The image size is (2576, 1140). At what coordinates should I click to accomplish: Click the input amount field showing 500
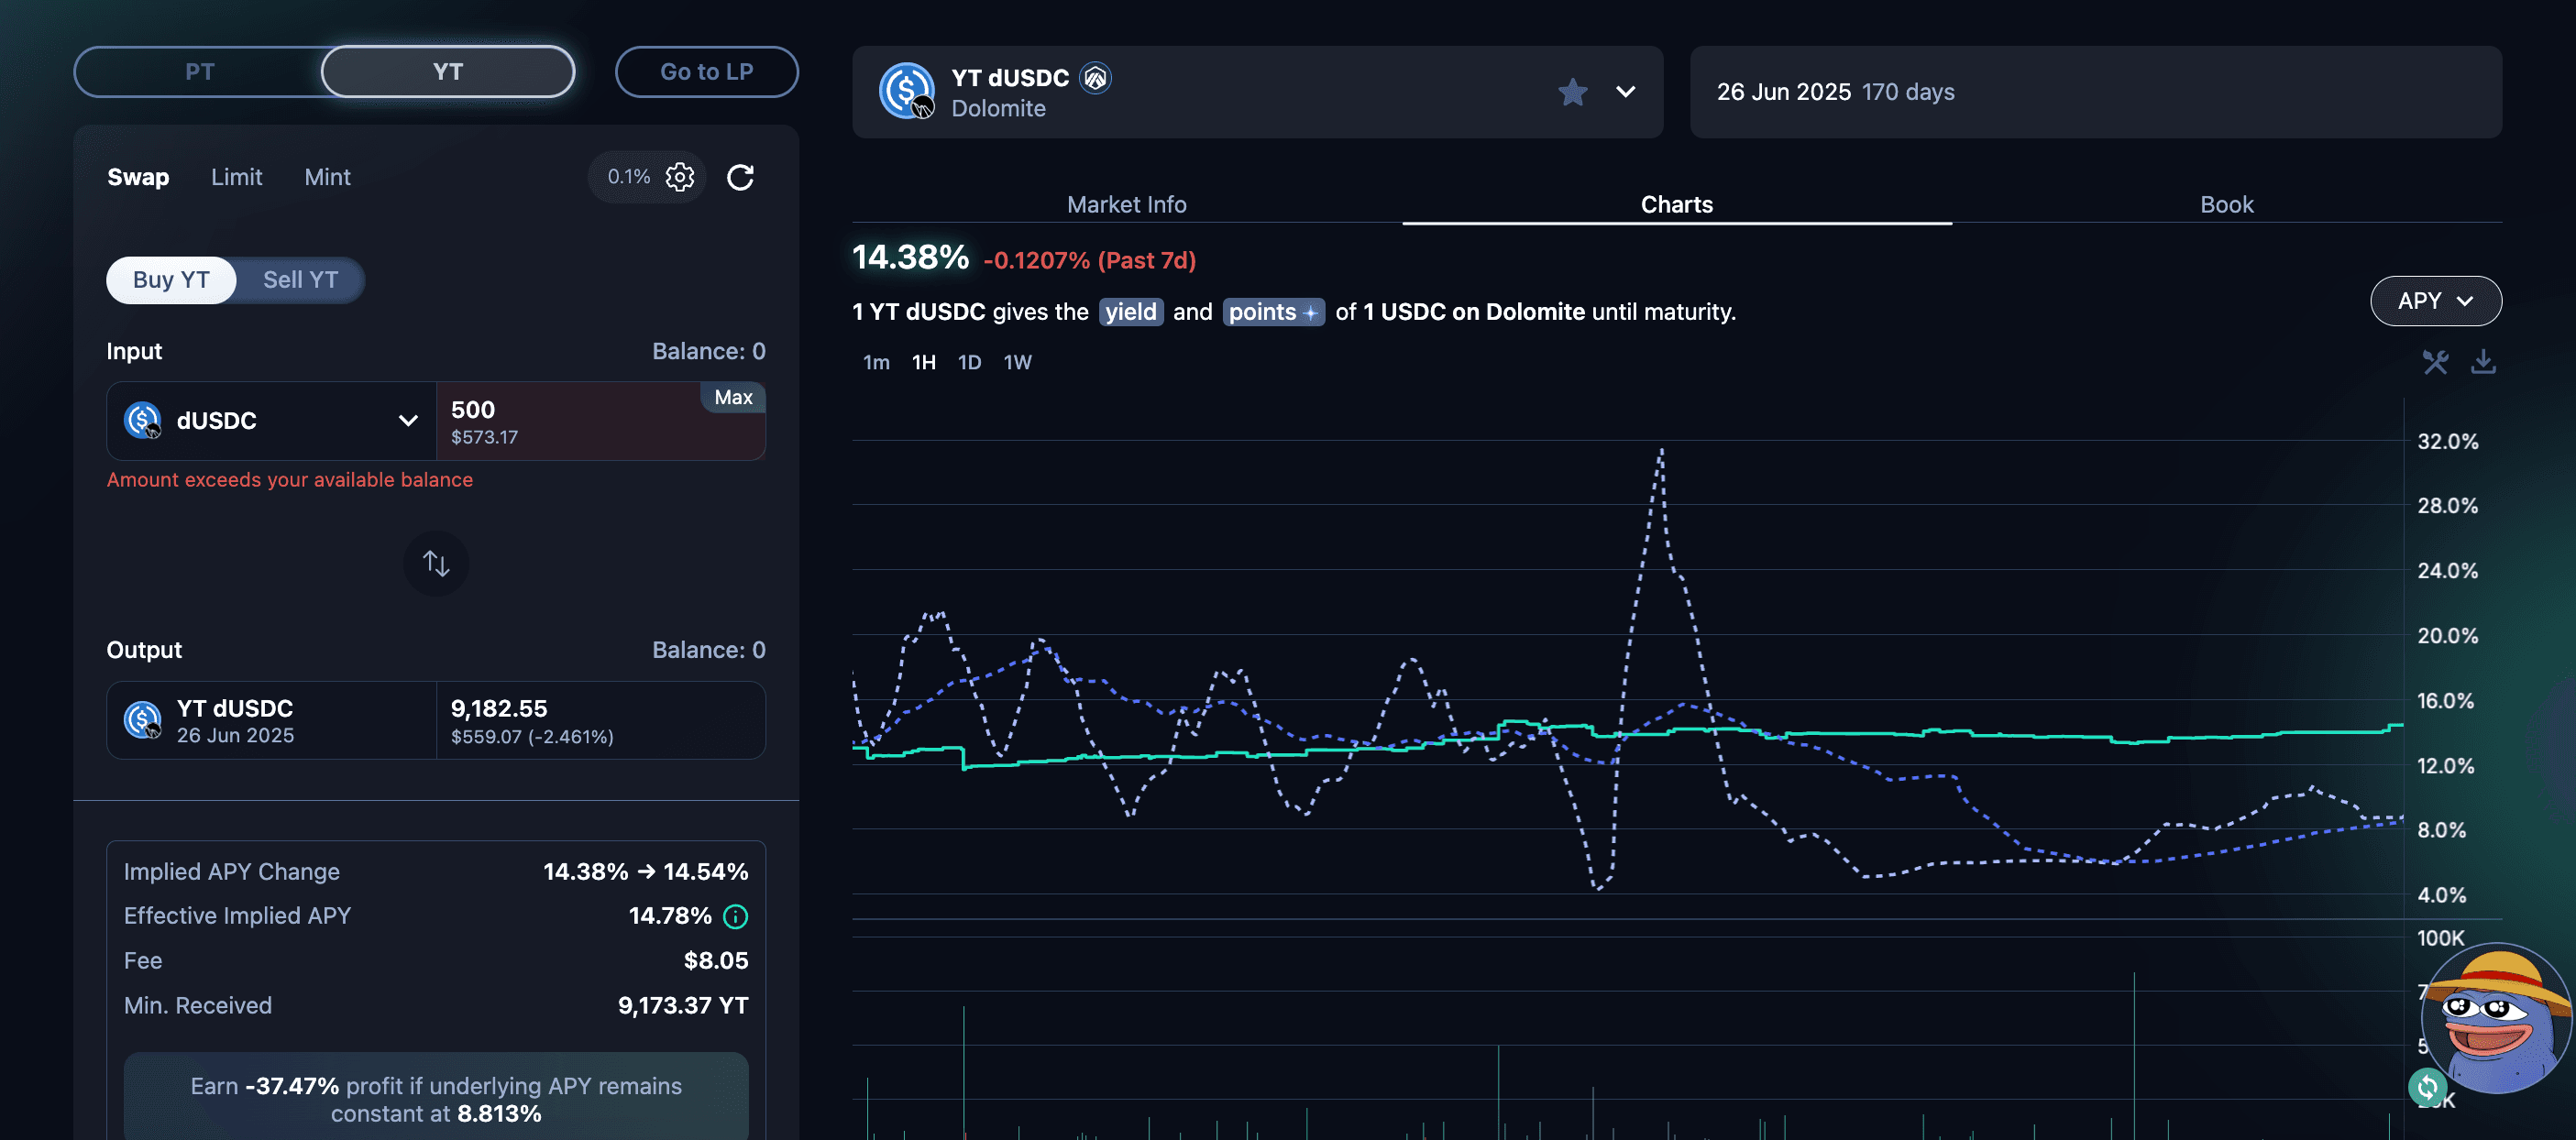tap(600, 420)
